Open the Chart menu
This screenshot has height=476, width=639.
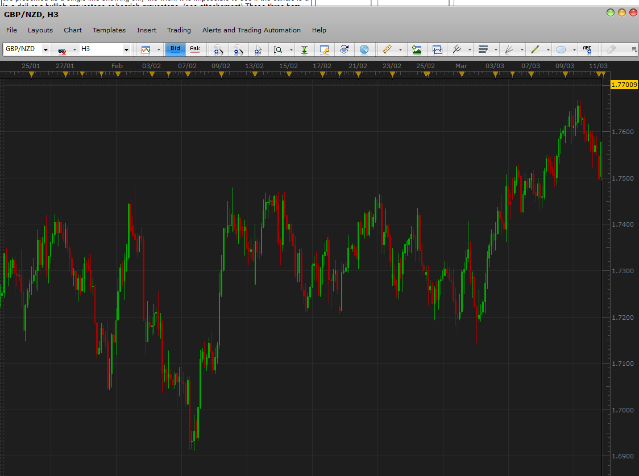tap(73, 30)
